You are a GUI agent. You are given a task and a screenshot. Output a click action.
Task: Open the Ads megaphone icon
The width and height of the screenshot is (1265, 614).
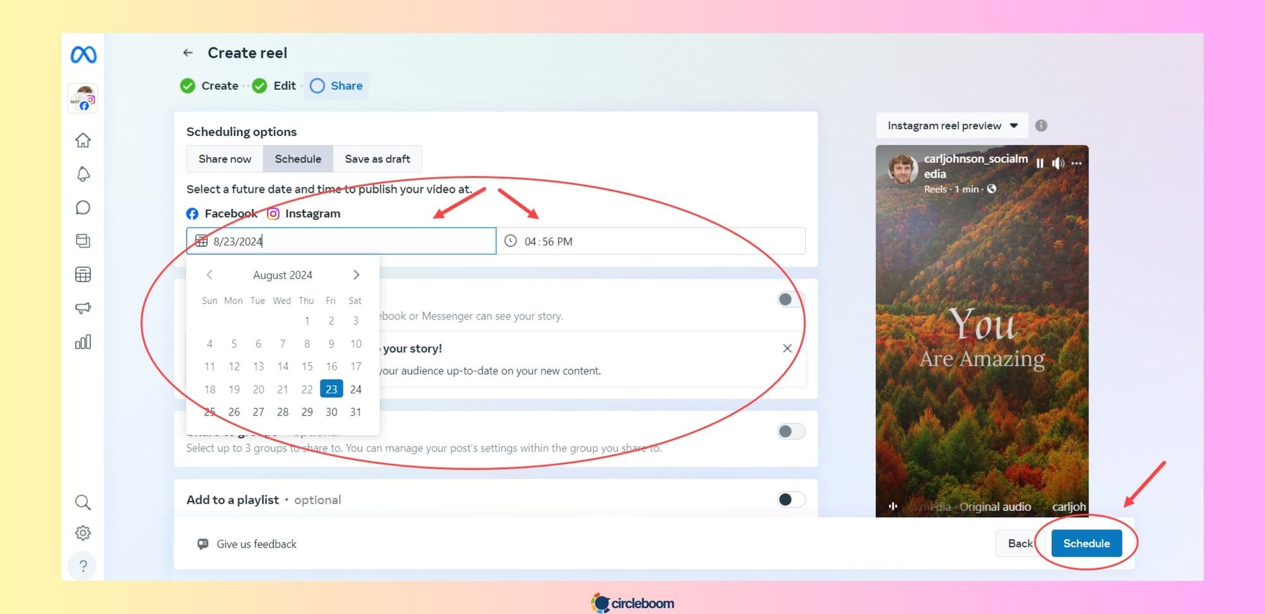83,308
